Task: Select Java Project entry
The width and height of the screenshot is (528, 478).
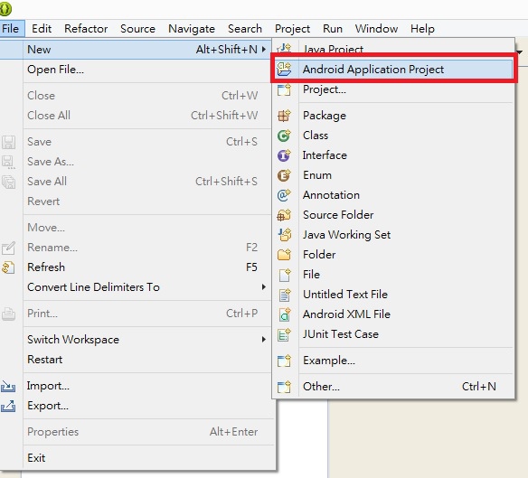Action: (393, 48)
